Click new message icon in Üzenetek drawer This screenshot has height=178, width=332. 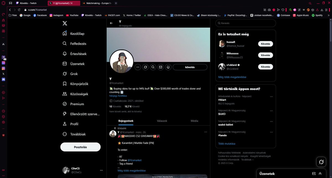(x=314, y=174)
